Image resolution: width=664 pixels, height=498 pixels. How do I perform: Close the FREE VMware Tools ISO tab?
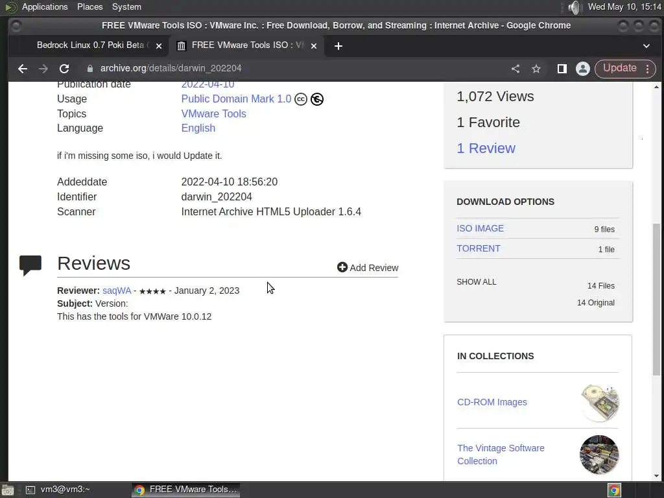314,46
